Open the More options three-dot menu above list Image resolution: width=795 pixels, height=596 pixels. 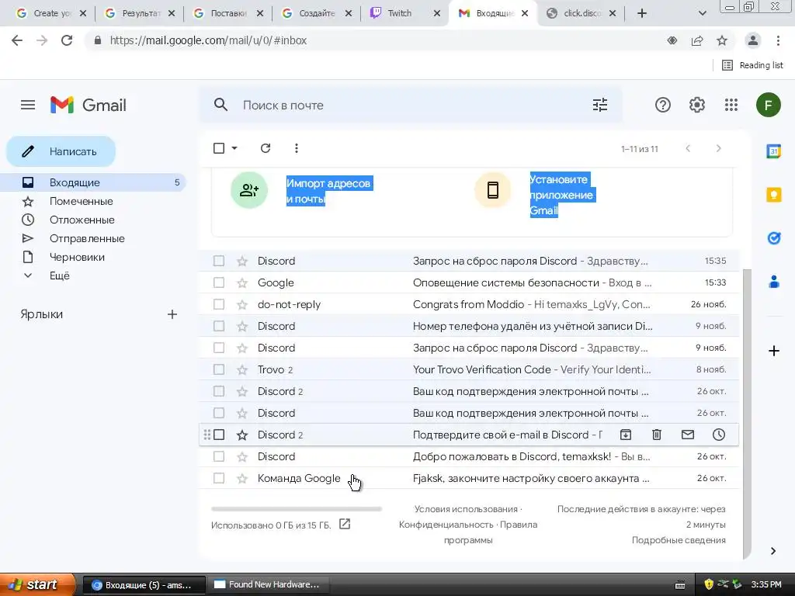[296, 148]
